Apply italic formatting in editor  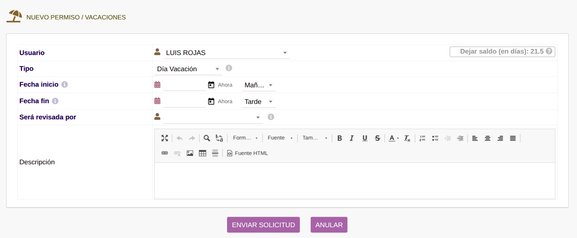[x=352, y=138]
